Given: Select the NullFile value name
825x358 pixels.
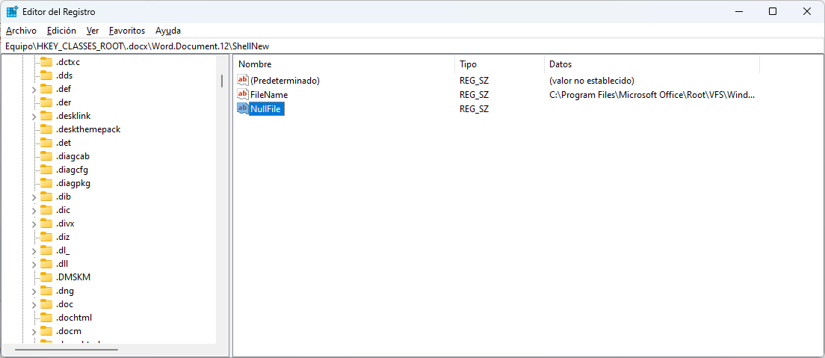Looking at the screenshot, I should coord(267,109).
